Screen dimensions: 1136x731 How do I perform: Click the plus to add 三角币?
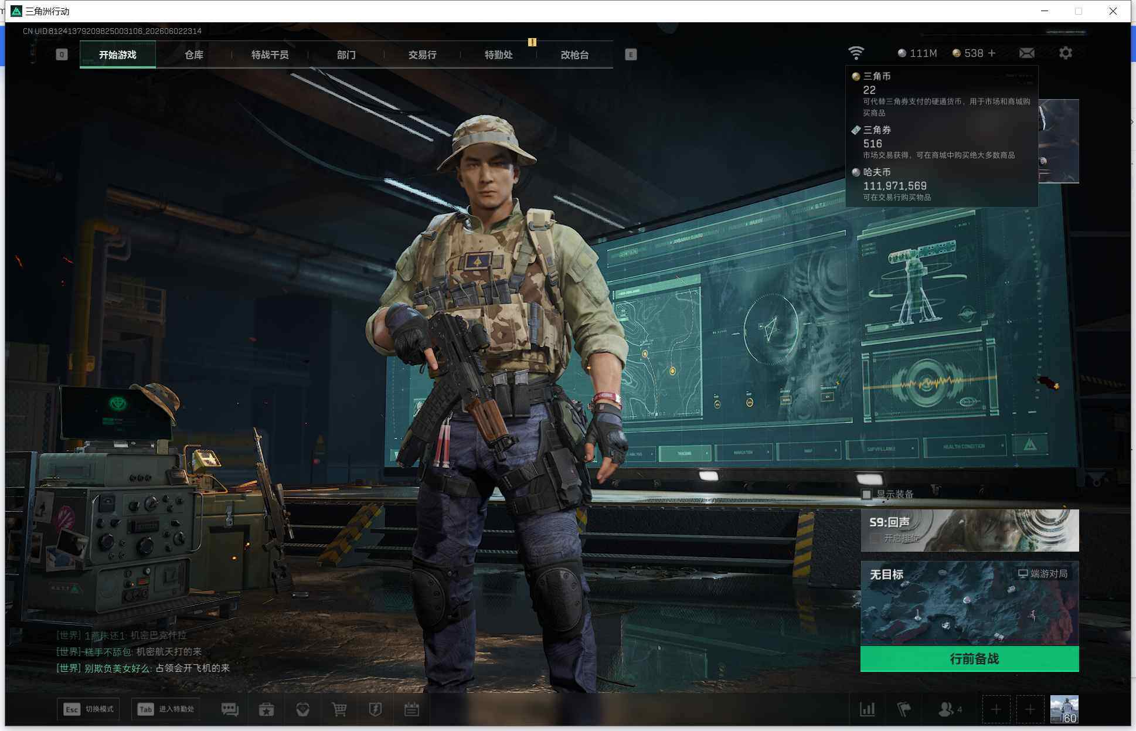(x=992, y=53)
